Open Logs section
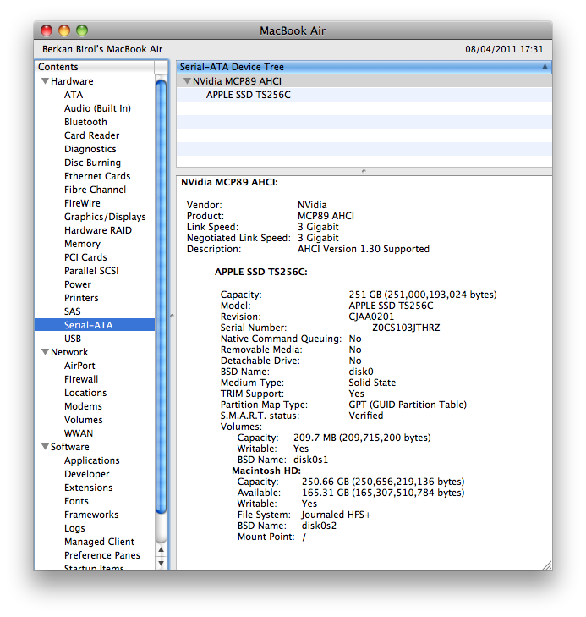 coord(74,528)
